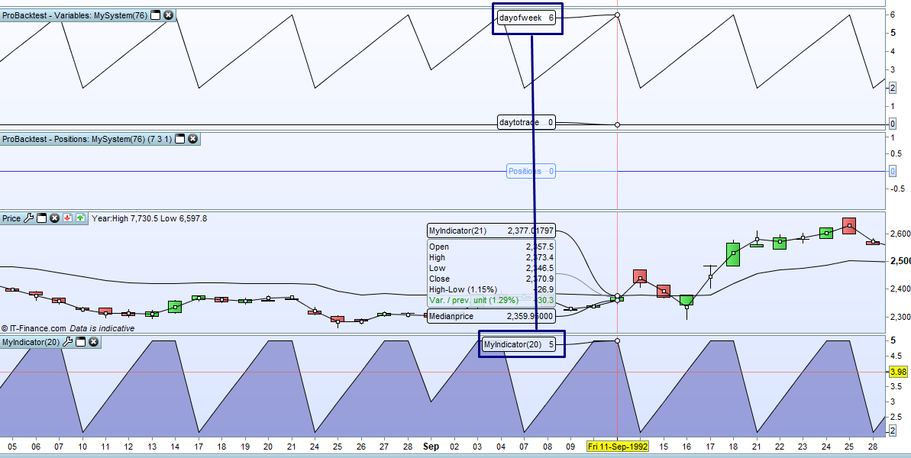Click the Sep month label on time axis
The height and width of the screenshot is (458, 911).
coord(431,447)
